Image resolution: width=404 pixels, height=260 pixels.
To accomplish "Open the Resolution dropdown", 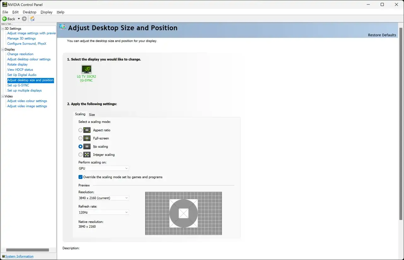I will point(104,198).
